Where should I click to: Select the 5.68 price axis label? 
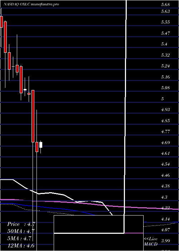click(165, 5)
